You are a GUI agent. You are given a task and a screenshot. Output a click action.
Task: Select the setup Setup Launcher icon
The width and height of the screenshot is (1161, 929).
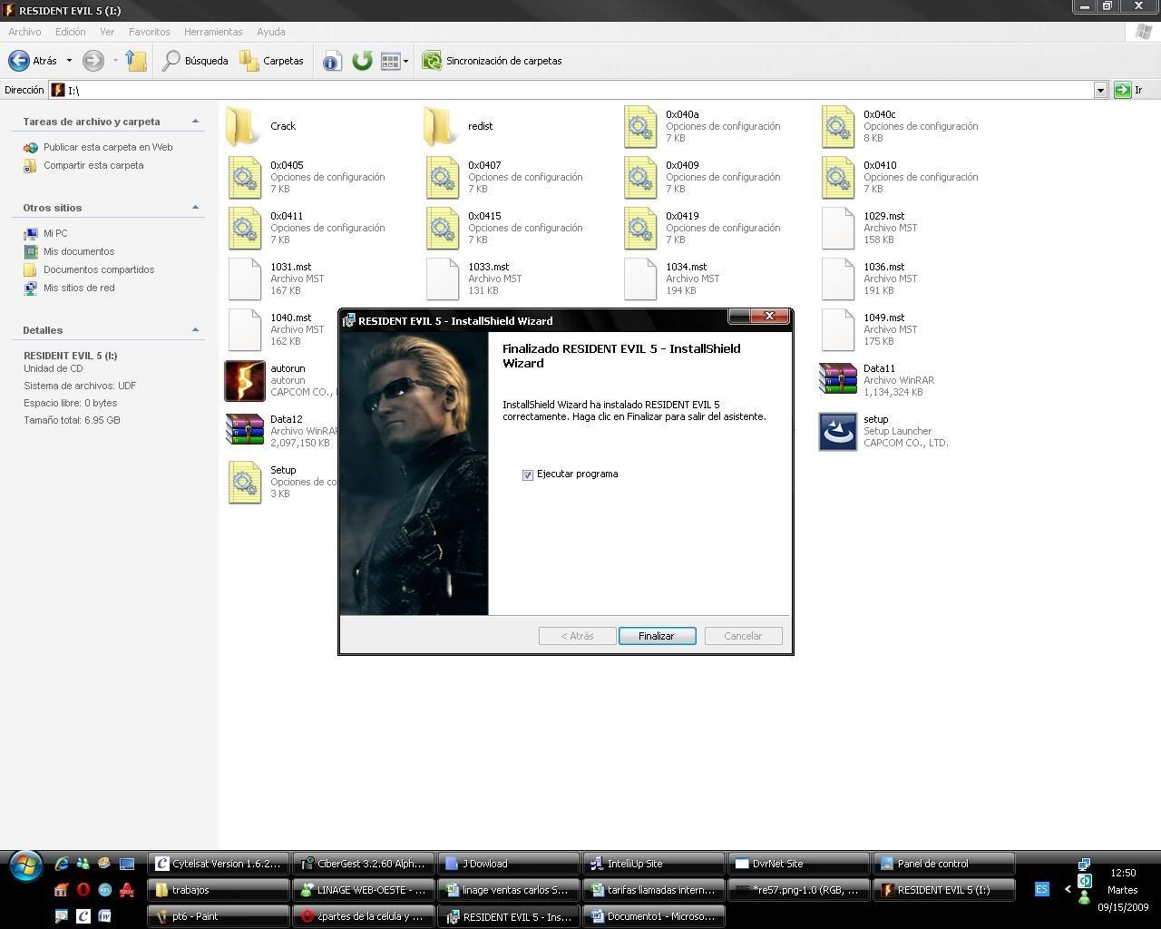pyautogui.click(x=838, y=431)
